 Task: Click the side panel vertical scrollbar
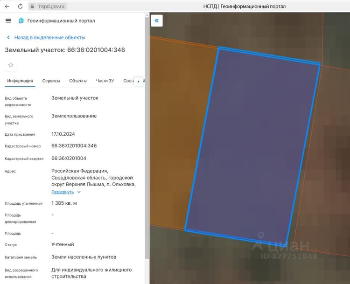[x=147, y=139]
